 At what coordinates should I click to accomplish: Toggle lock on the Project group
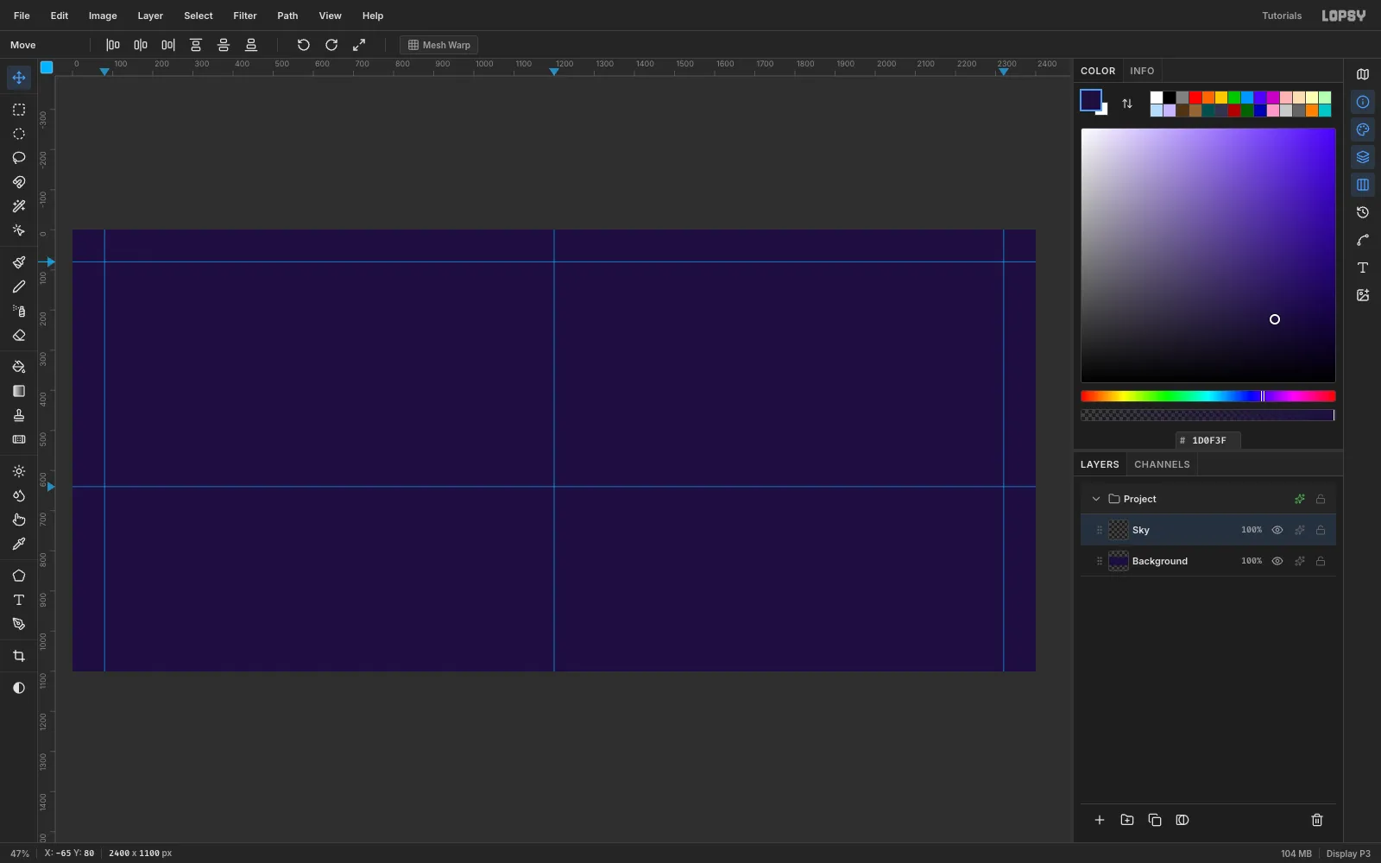tap(1321, 499)
